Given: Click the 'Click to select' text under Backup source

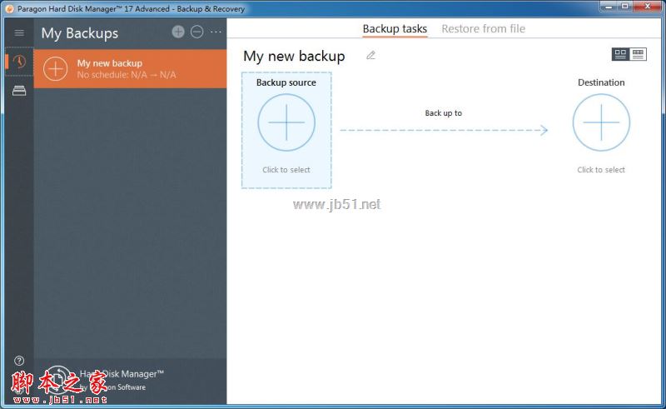Looking at the screenshot, I should point(286,170).
